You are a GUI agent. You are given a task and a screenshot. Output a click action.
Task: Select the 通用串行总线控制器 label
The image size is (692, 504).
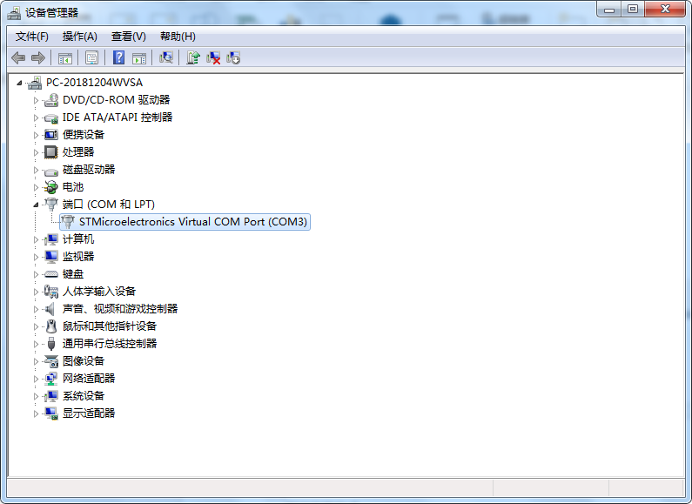110,343
